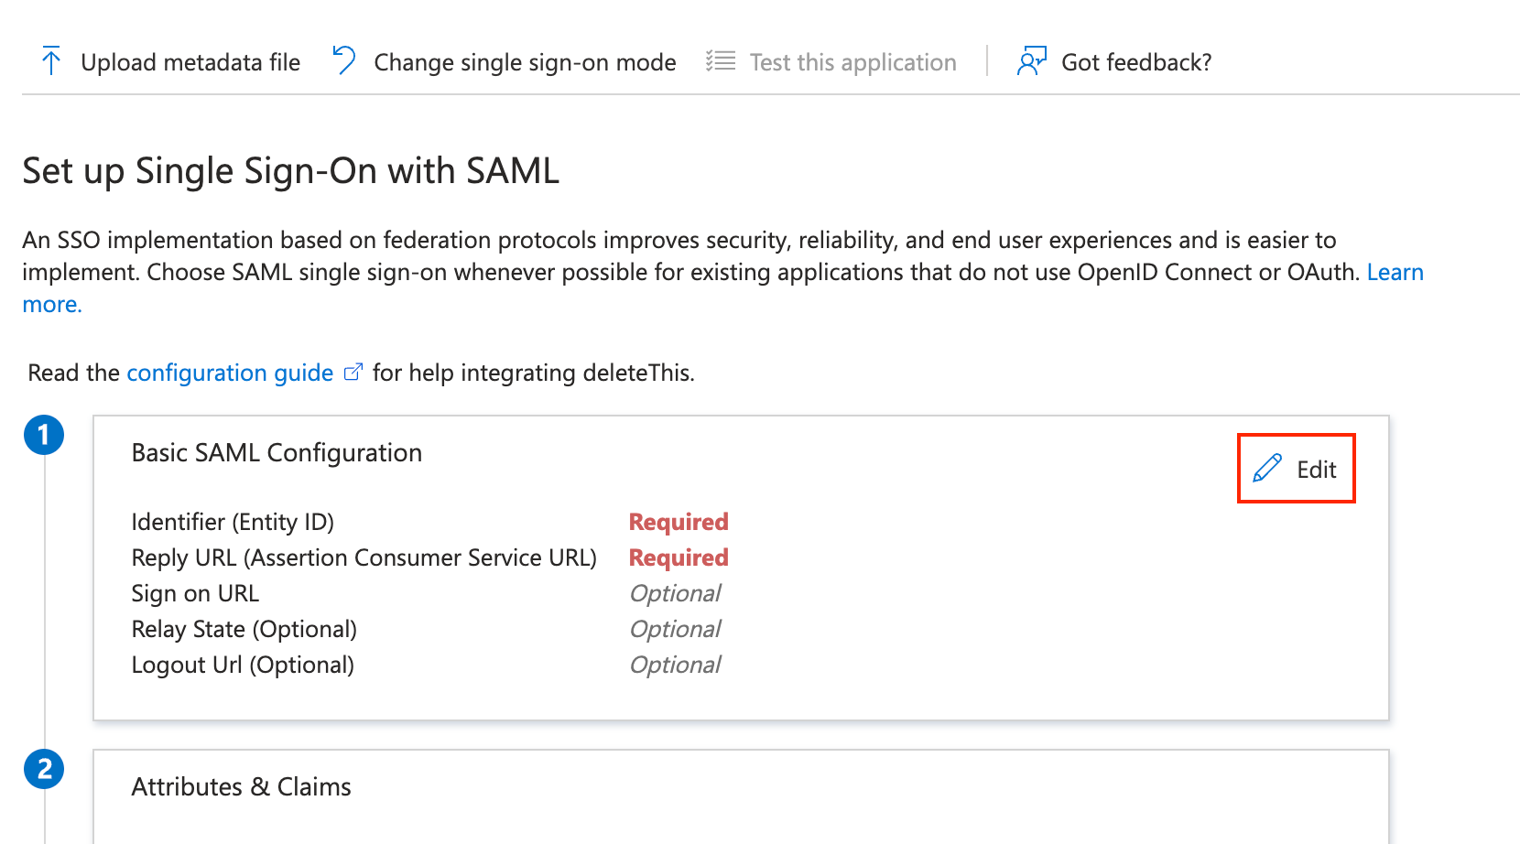Image resolution: width=1520 pixels, height=844 pixels.
Task: Choose Change single sign-on mode
Action: coord(525,62)
